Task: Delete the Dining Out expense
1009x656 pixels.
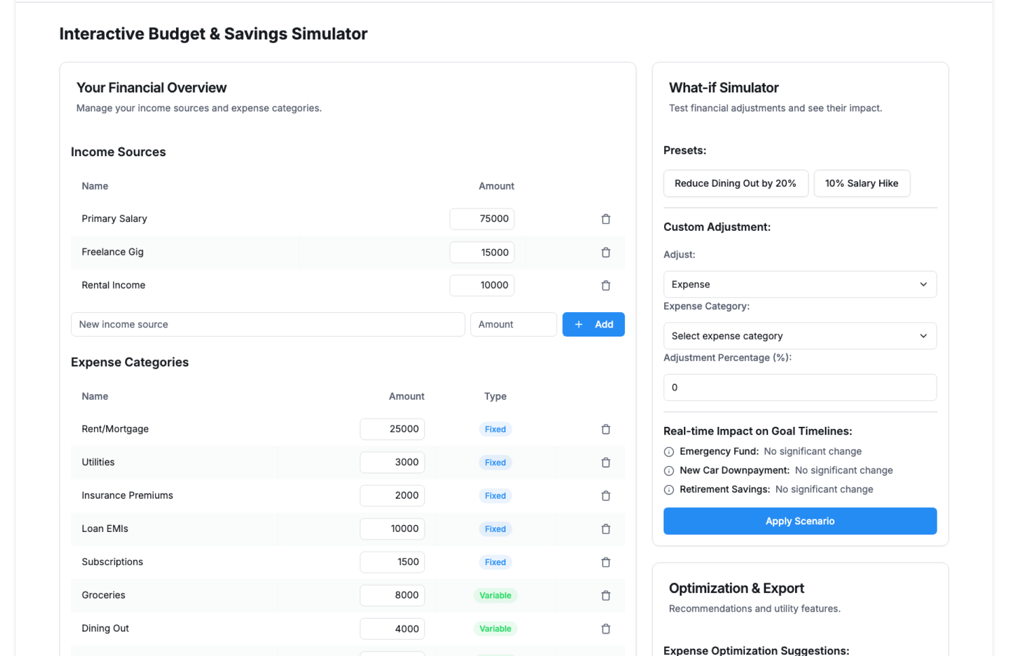Action: 605,629
